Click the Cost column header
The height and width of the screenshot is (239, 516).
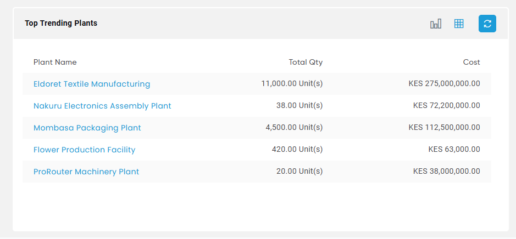[x=471, y=62]
